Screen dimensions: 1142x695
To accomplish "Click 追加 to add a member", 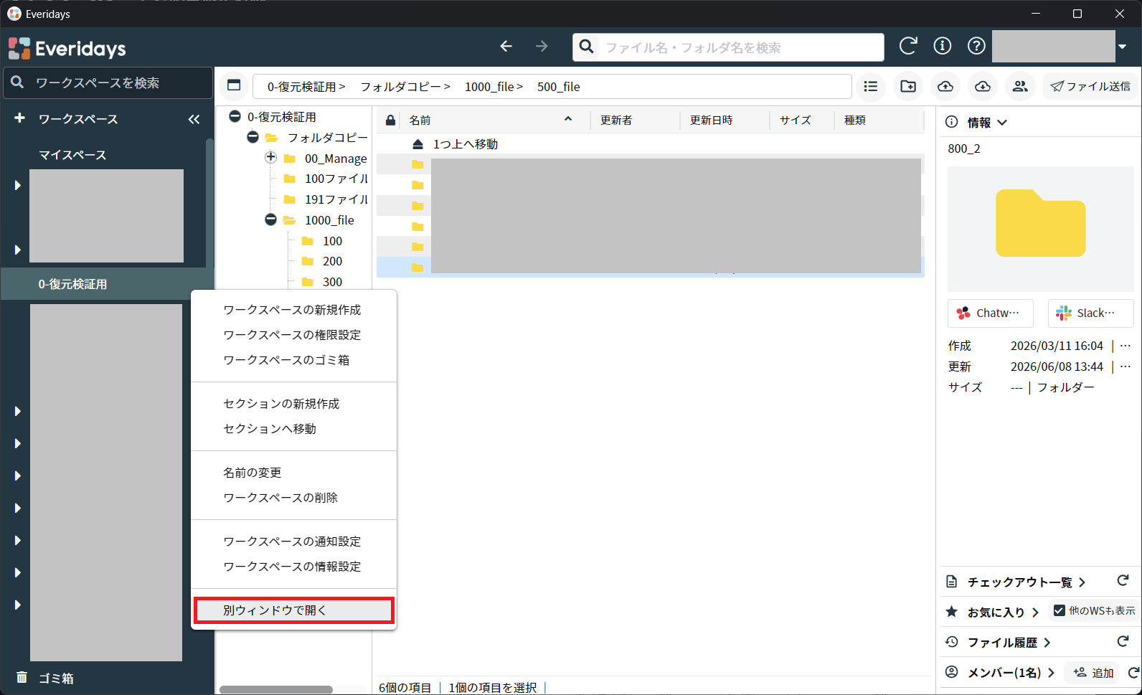I will click(1093, 673).
